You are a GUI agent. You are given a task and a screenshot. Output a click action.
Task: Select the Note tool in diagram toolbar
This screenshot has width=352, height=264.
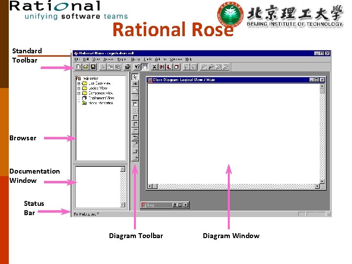click(x=135, y=90)
